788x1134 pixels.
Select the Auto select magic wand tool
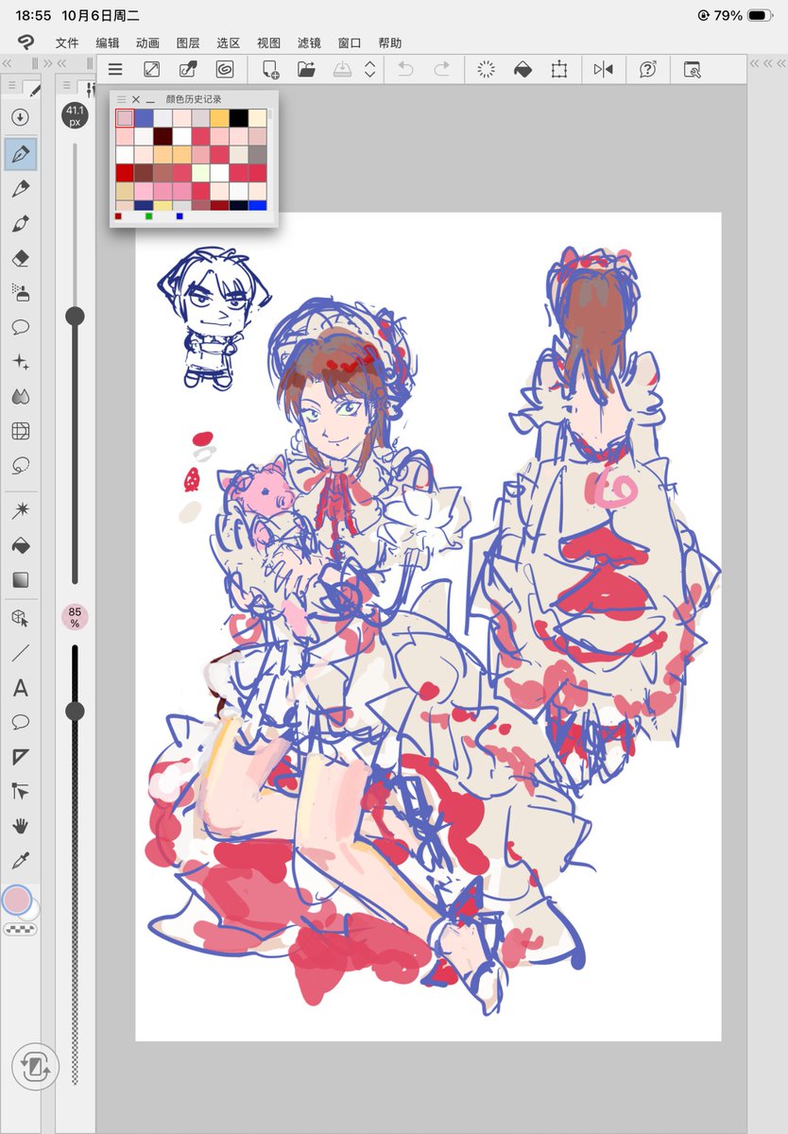pos(20,511)
